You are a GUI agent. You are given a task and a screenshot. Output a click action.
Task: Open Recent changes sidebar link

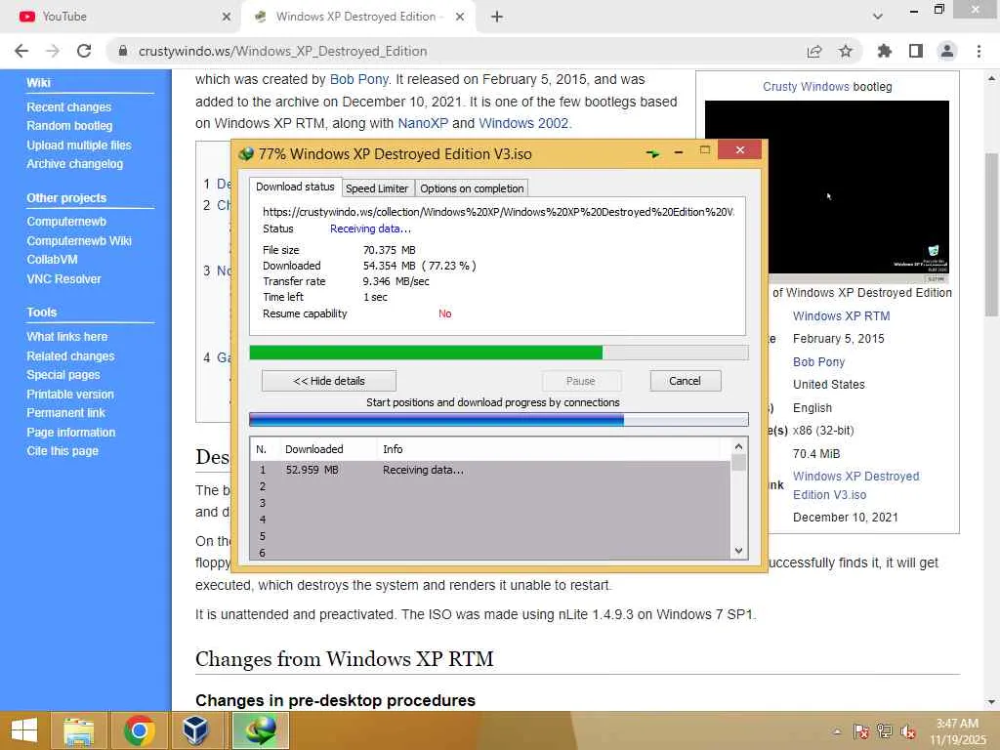(x=69, y=107)
